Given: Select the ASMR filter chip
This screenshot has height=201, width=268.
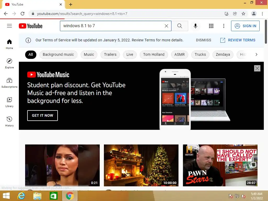Looking at the screenshot, I should pos(180,54).
